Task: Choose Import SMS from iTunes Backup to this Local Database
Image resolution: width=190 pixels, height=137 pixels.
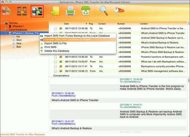Action: pos(78,36)
